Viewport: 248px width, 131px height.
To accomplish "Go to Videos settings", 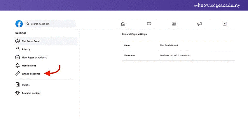I will [x=26, y=85].
